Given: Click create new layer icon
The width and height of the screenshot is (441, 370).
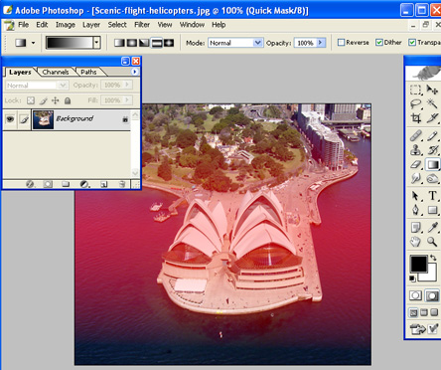Looking at the screenshot, I should coord(104,184).
